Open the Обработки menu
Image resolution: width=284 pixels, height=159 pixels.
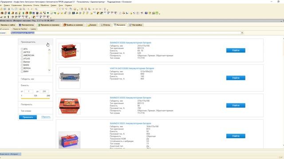click(x=44, y=5)
